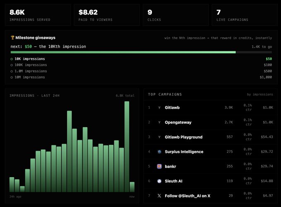The width and height of the screenshot is (281, 207).
Task: Click the $8.62 paid to viewers value
Action: (88, 12)
